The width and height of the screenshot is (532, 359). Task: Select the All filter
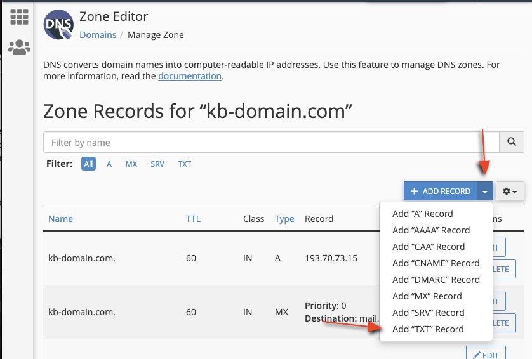[88, 164]
